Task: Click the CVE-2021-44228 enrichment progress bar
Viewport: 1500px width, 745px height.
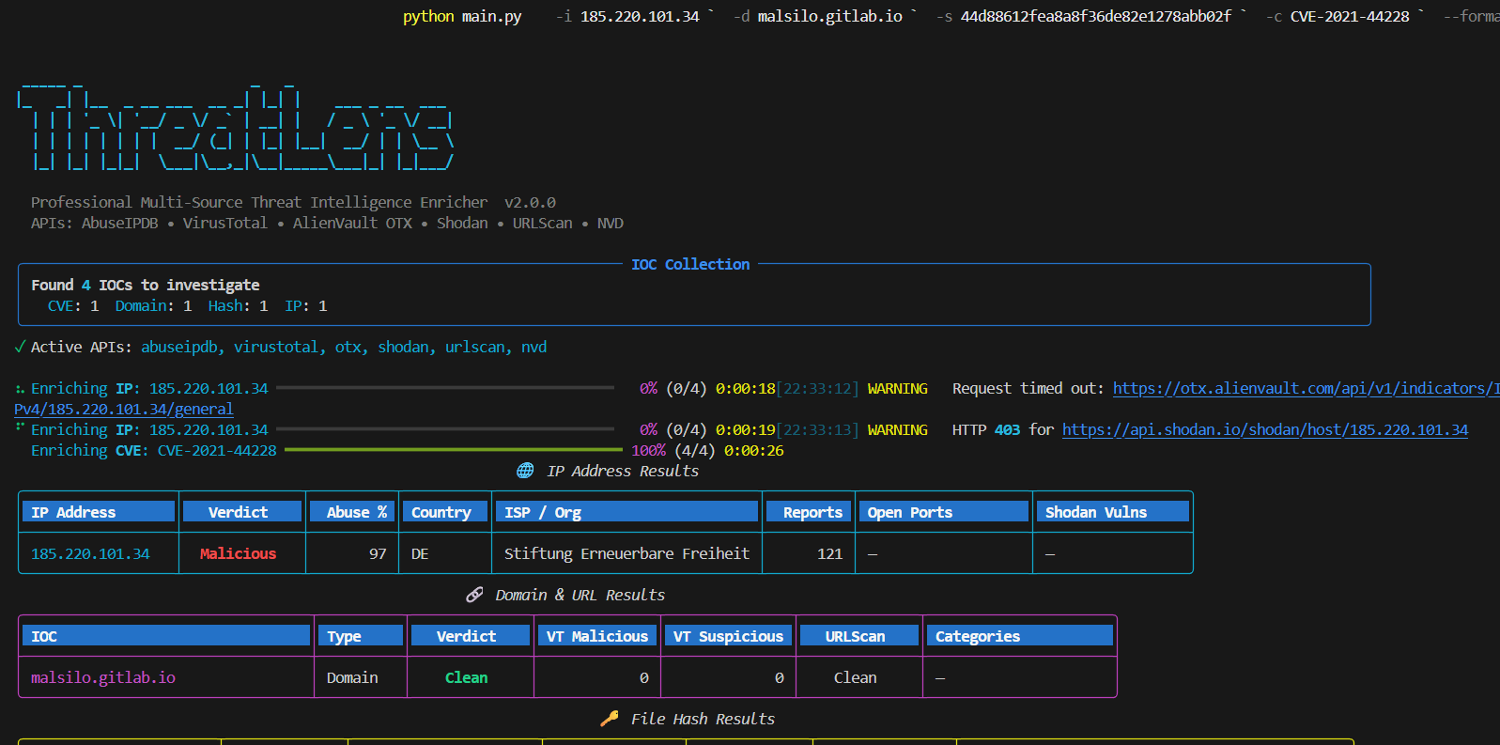Action: tap(454, 450)
